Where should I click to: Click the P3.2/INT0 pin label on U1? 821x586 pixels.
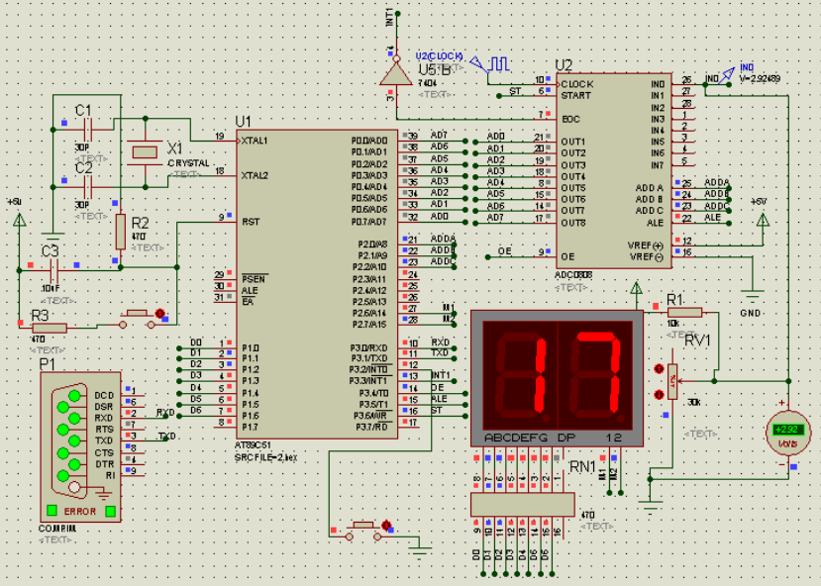click(368, 370)
